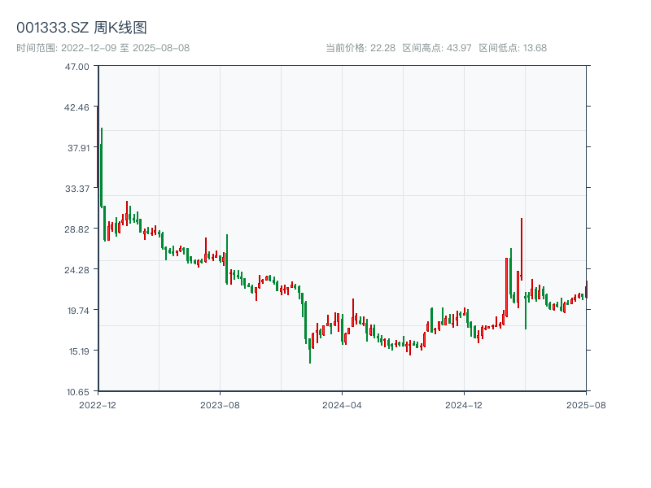Select the 时间范围 date range text
This screenshot has height=488, width=651.
pos(103,48)
